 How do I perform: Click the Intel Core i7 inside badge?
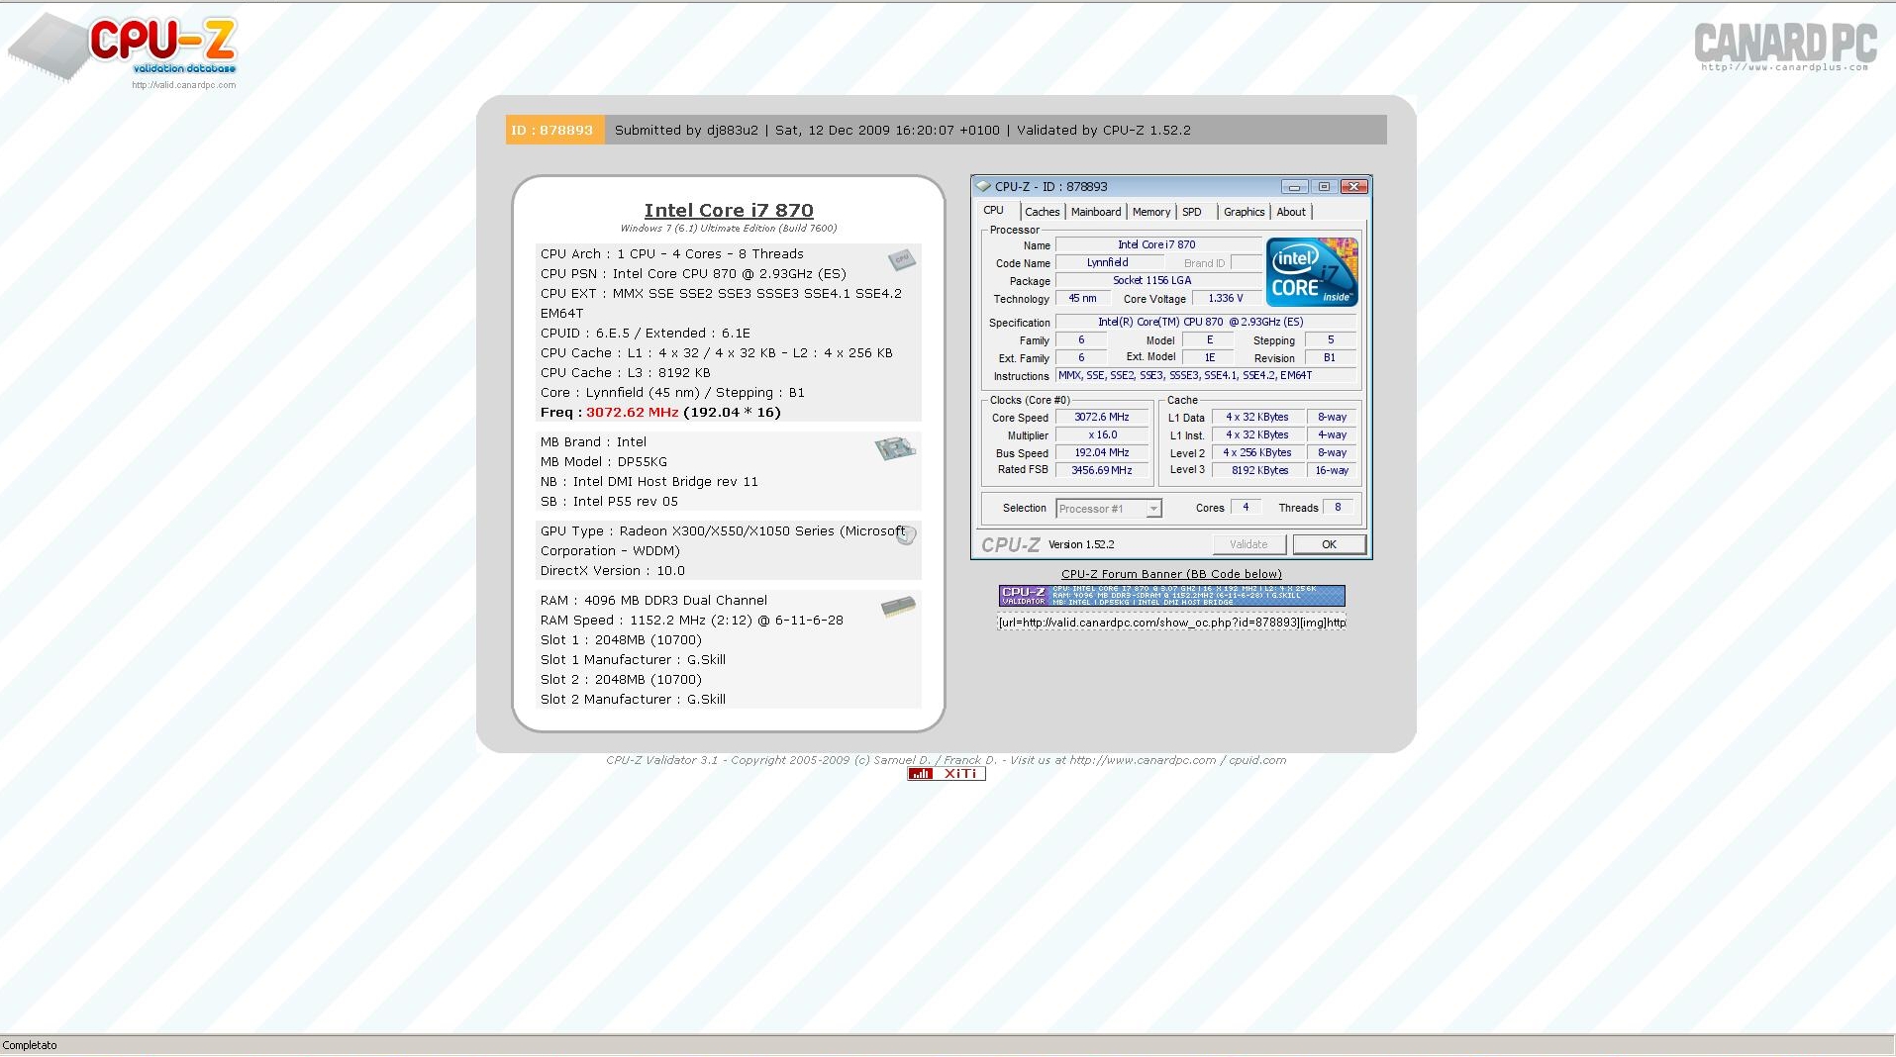click(x=1311, y=272)
